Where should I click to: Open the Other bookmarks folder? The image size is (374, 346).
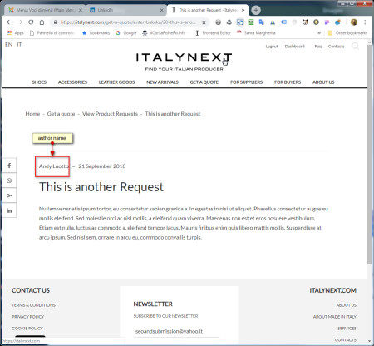point(347,33)
